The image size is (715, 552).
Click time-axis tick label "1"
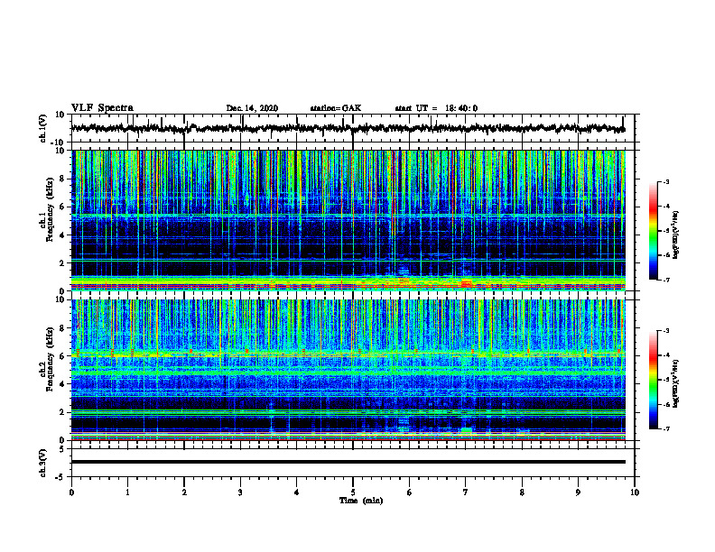pos(127,492)
